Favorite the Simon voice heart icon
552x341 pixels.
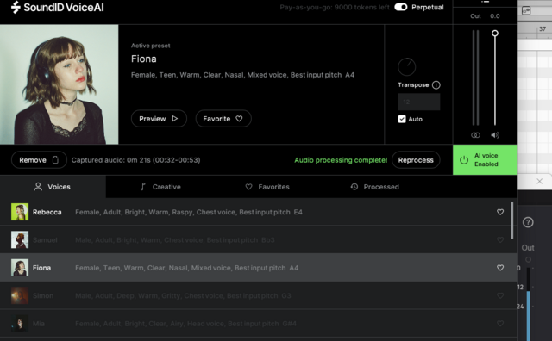click(500, 295)
